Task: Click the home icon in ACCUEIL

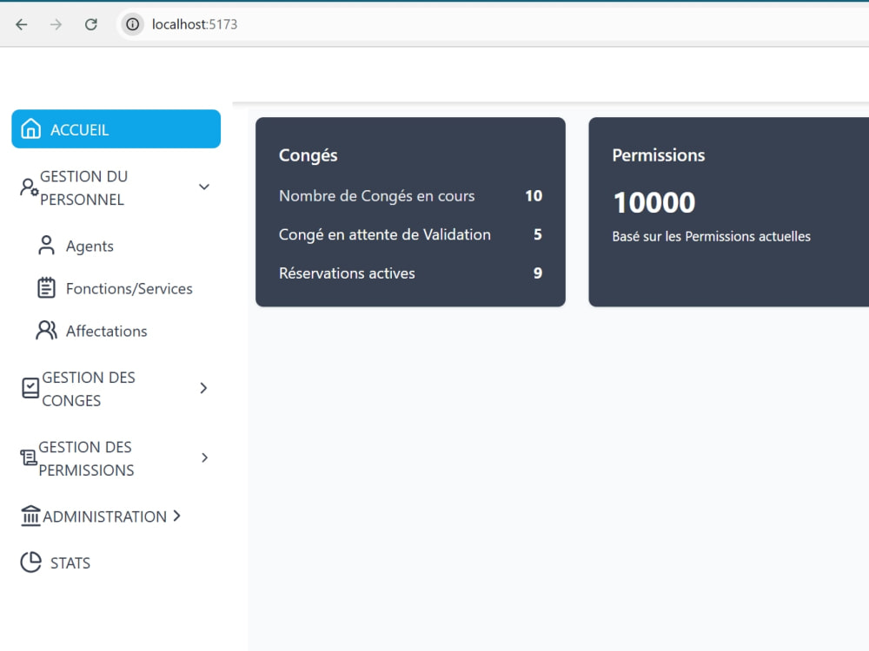Action: (31, 129)
